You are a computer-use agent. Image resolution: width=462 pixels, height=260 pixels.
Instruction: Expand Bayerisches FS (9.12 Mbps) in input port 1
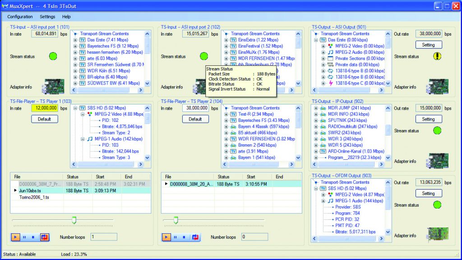[75, 46]
